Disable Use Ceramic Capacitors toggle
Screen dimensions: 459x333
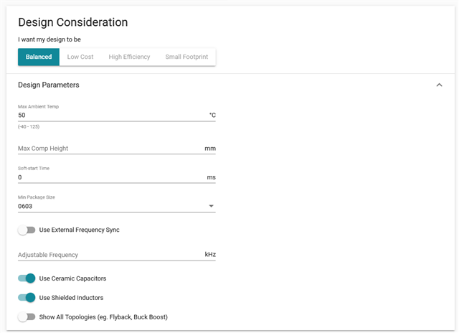(x=27, y=278)
